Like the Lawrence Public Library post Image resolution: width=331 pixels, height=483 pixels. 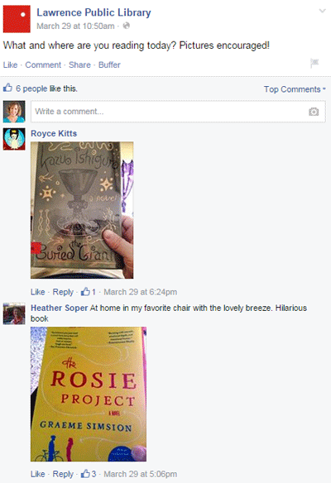point(10,65)
